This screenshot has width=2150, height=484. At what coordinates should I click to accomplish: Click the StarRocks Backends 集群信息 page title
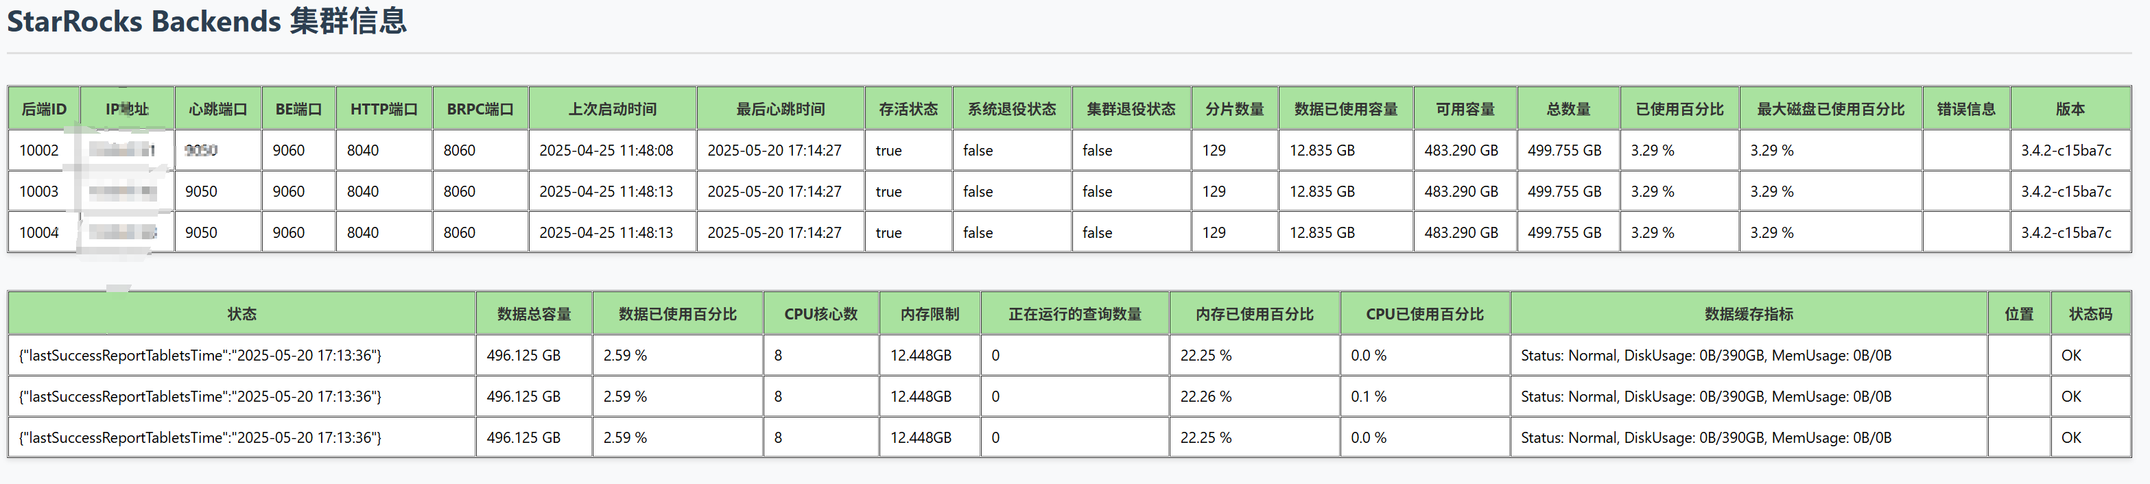(x=207, y=22)
